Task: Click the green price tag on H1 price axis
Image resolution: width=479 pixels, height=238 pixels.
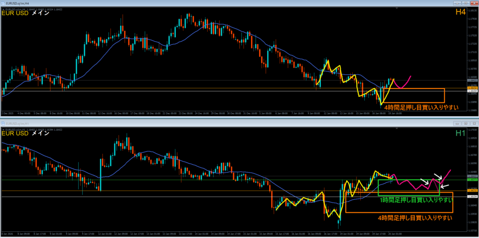Action: click(x=472, y=180)
